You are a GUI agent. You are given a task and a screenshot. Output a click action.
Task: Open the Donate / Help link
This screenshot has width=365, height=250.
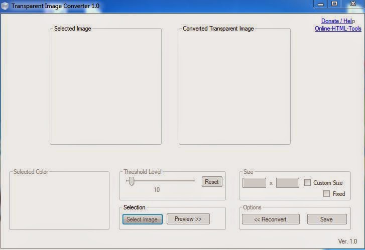[x=338, y=21]
